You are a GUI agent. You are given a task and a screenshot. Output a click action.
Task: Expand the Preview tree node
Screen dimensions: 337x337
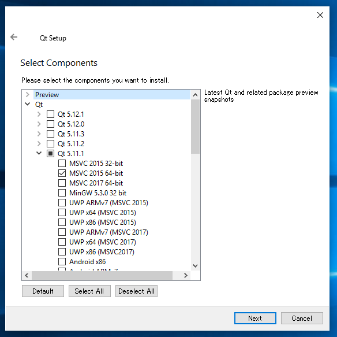27,95
